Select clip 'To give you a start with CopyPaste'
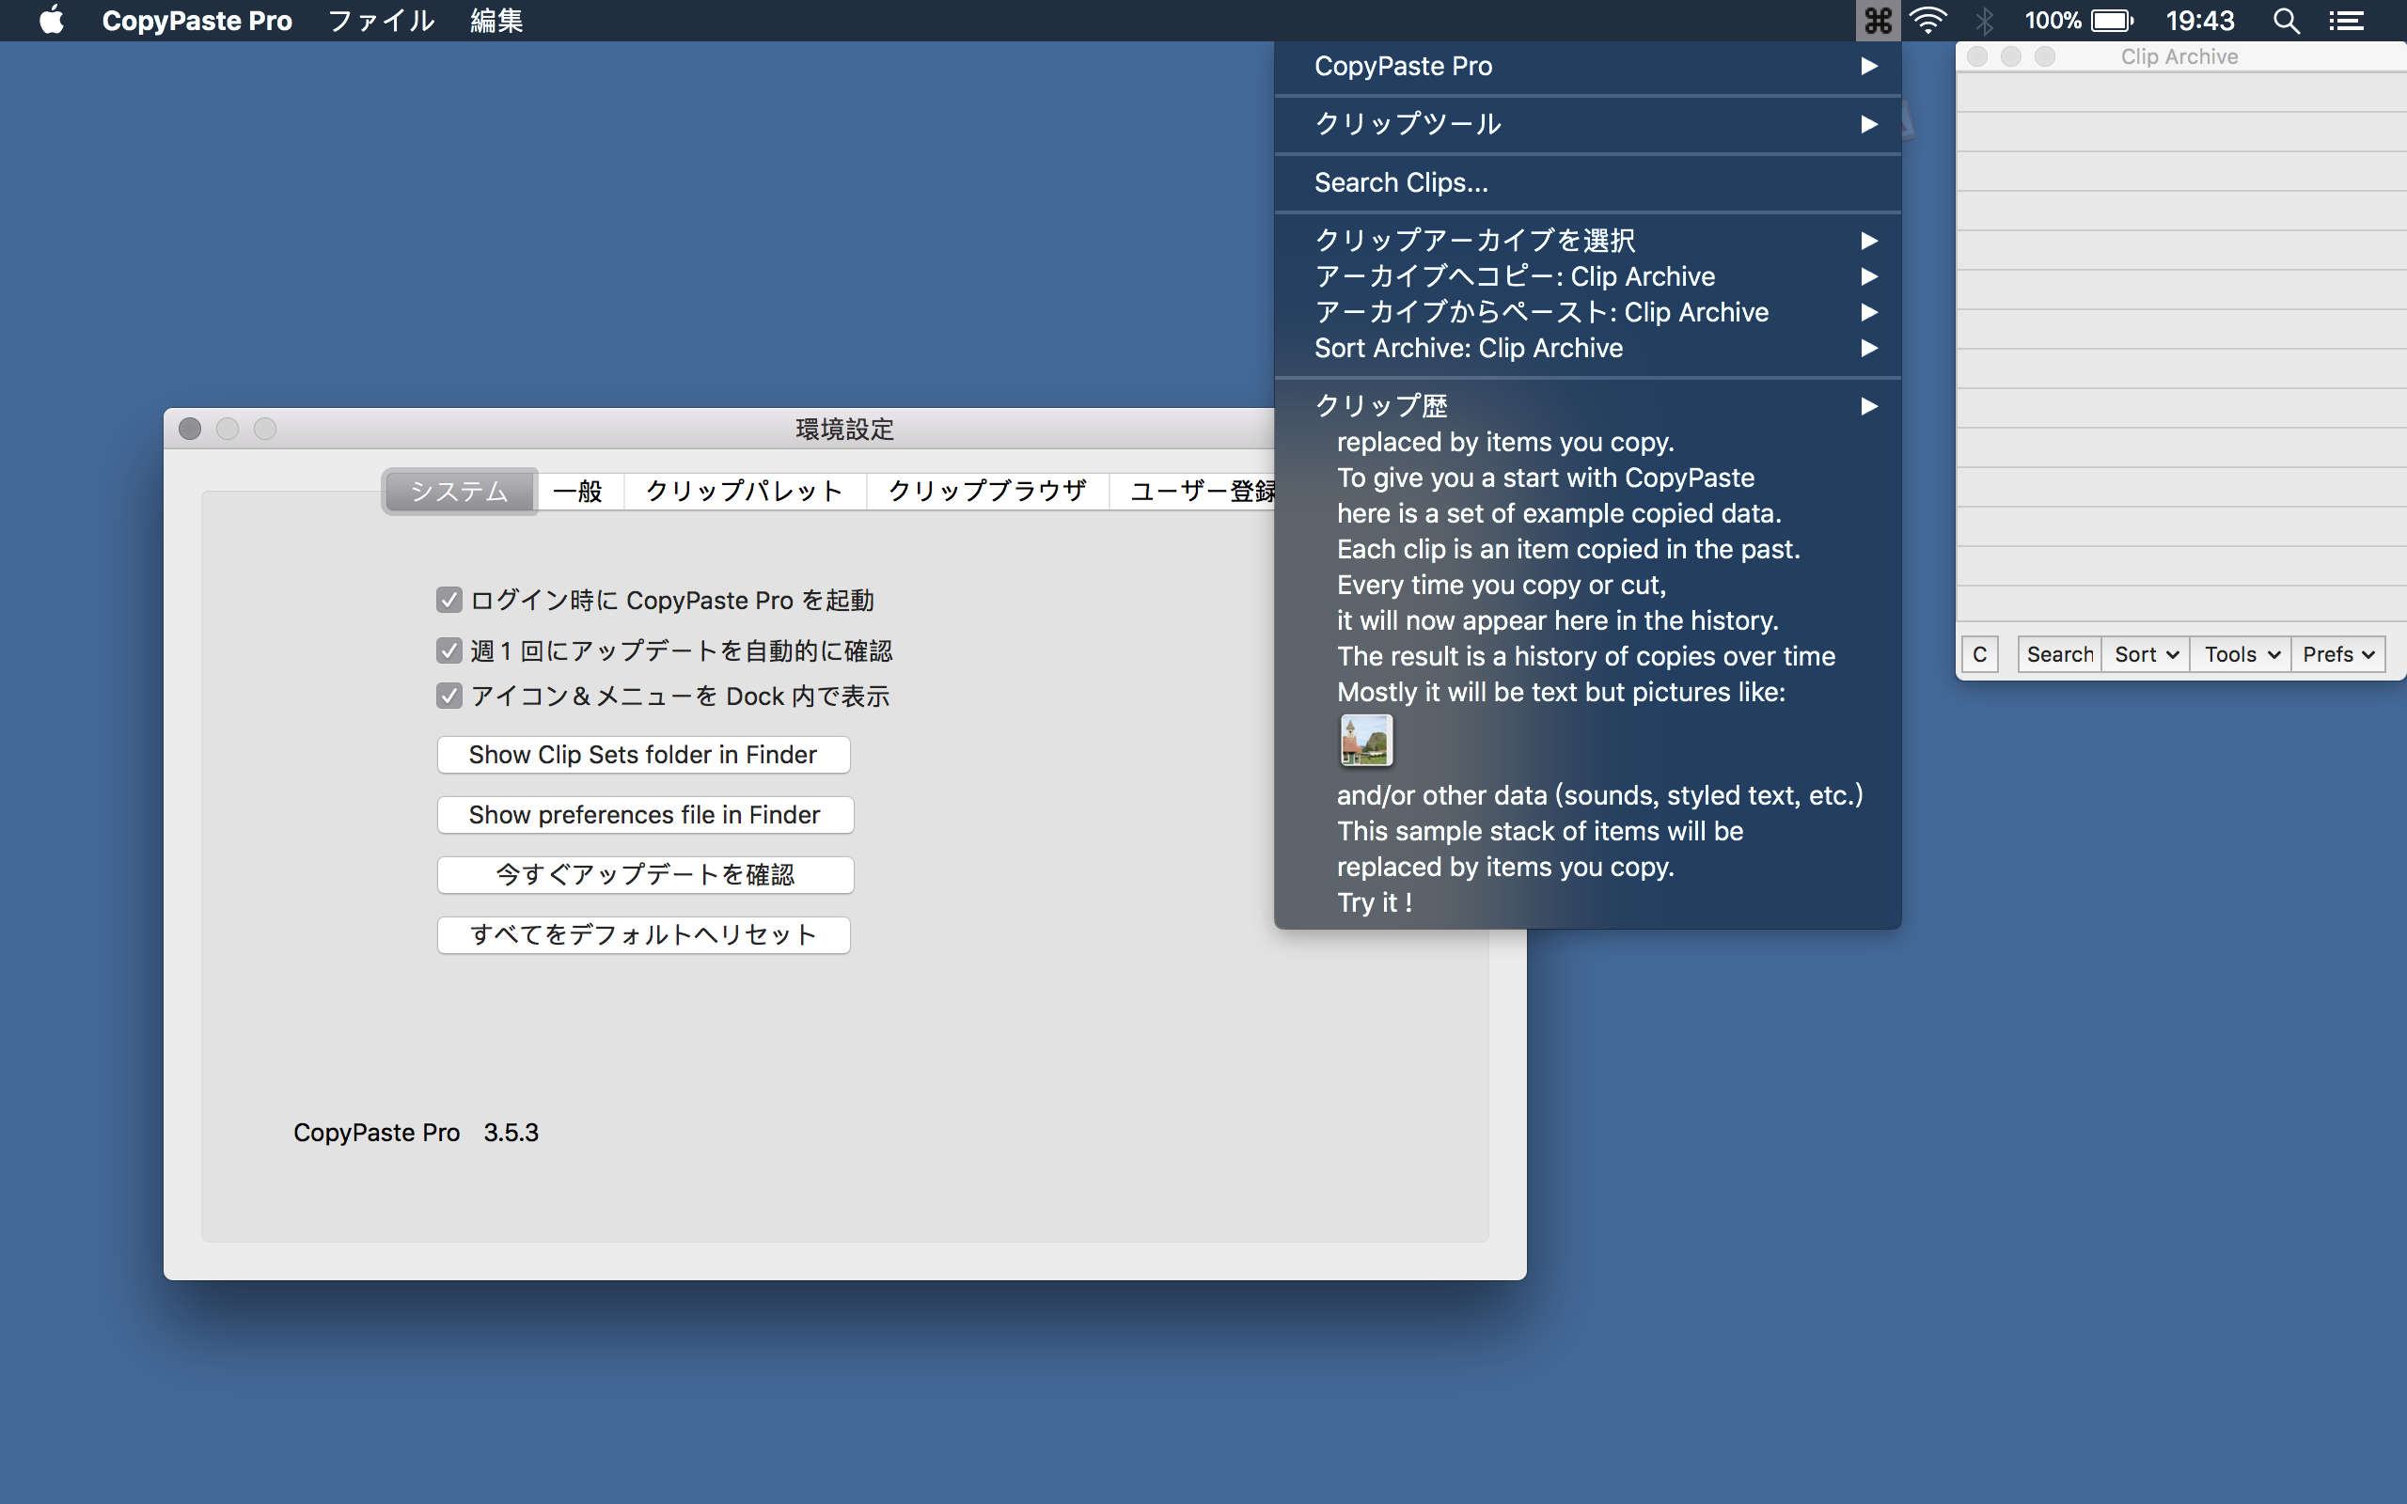Image resolution: width=2407 pixels, height=1504 pixels. click(x=1587, y=478)
